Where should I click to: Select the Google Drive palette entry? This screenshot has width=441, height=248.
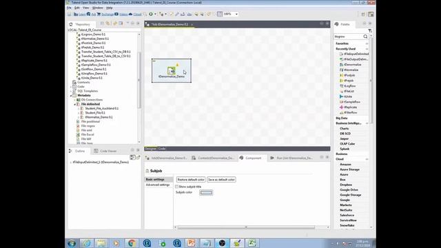(x=349, y=190)
